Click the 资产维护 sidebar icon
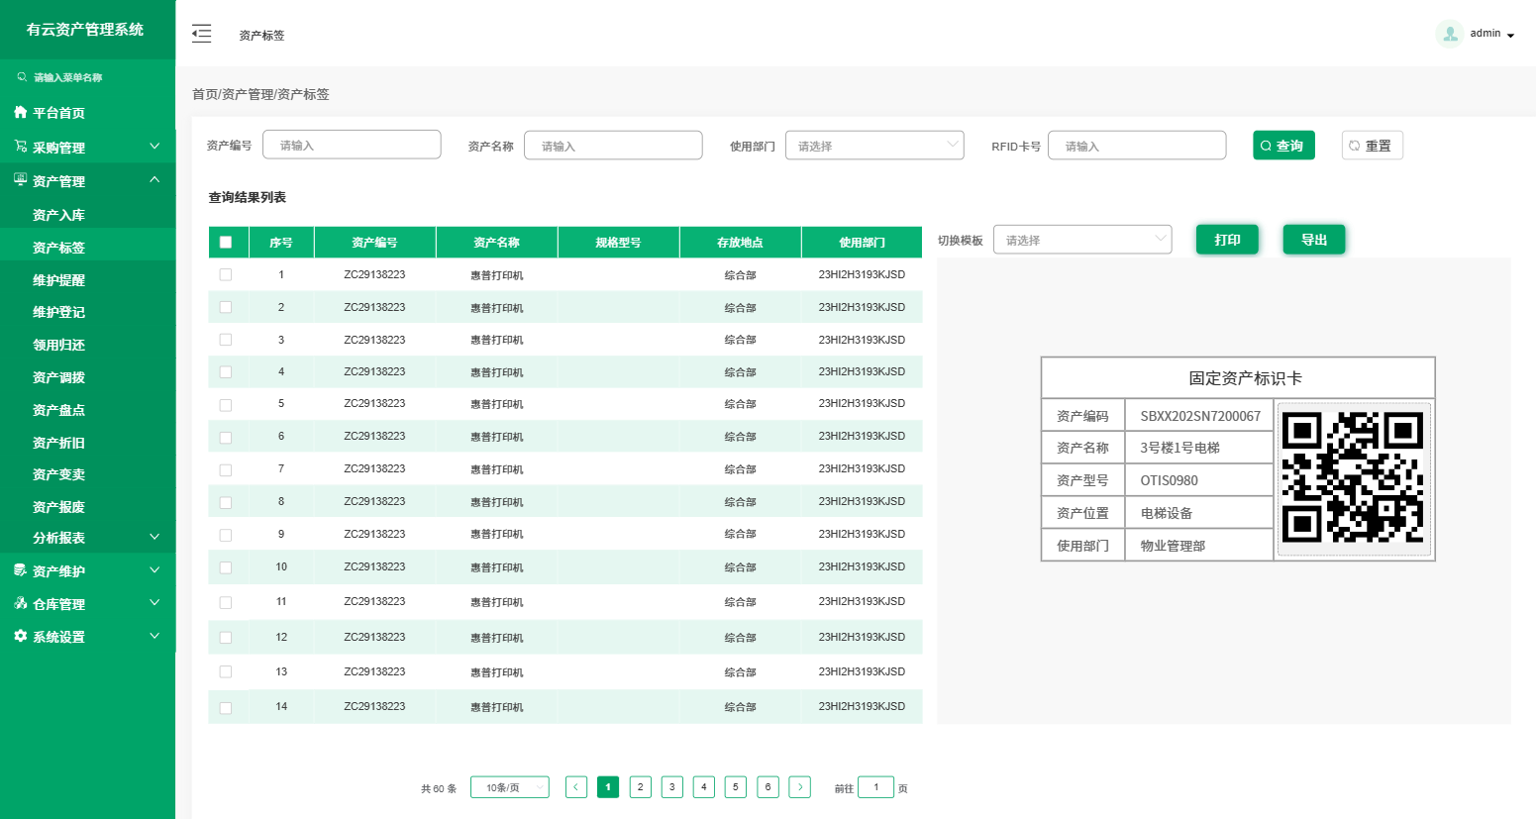The width and height of the screenshot is (1536, 819). tap(20, 570)
